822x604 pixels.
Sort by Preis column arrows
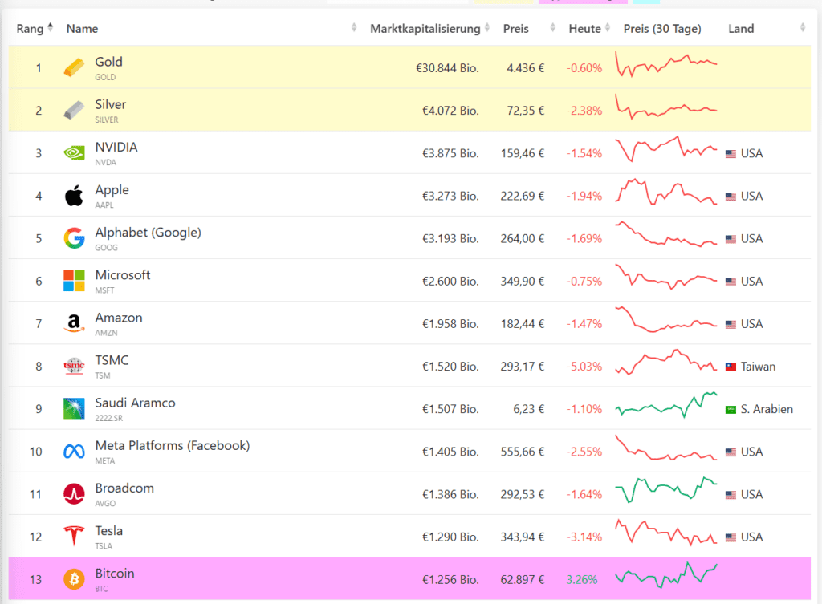pos(552,29)
